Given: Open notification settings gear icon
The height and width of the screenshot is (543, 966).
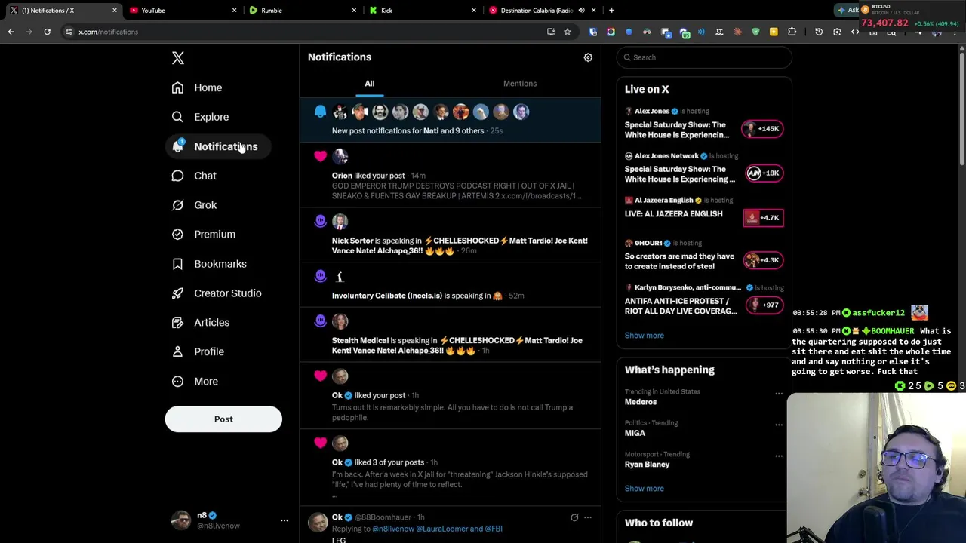Looking at the screenshot, I should click(588, 57).
